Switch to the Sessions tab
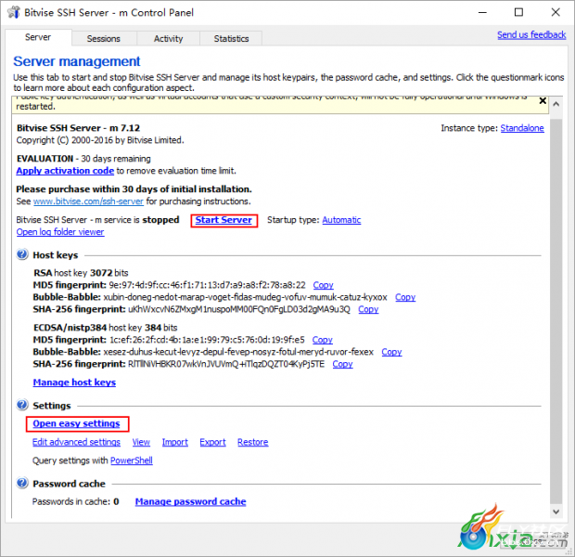 104,39
